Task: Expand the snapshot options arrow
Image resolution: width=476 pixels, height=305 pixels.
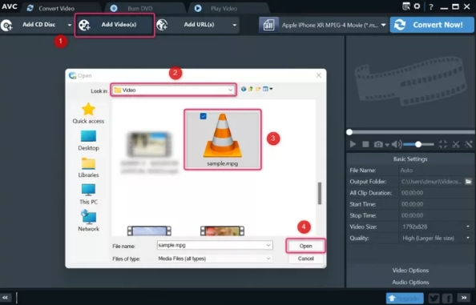Action: 387,145
